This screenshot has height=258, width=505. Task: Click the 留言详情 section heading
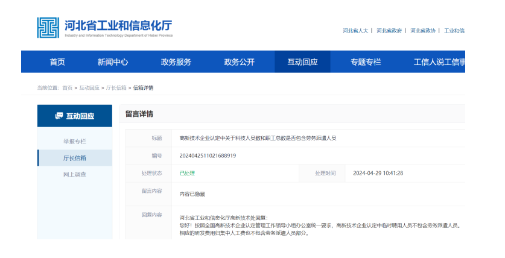click(139, 114)
